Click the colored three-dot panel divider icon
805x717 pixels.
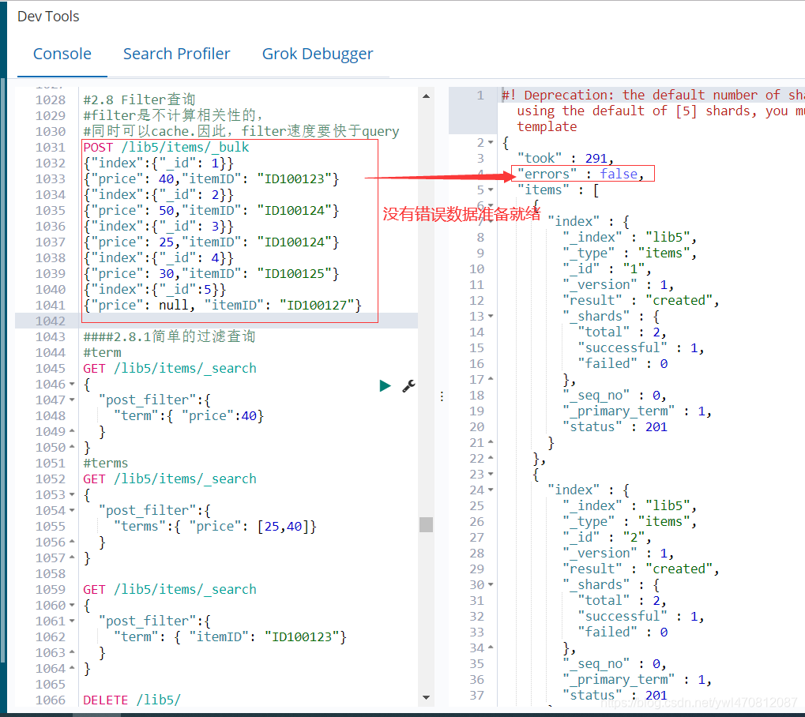(441, 396)
